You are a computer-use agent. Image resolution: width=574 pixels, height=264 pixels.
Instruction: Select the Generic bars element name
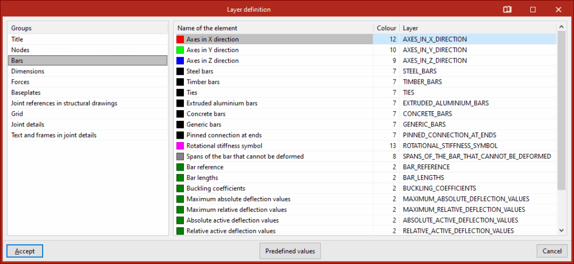204,125
